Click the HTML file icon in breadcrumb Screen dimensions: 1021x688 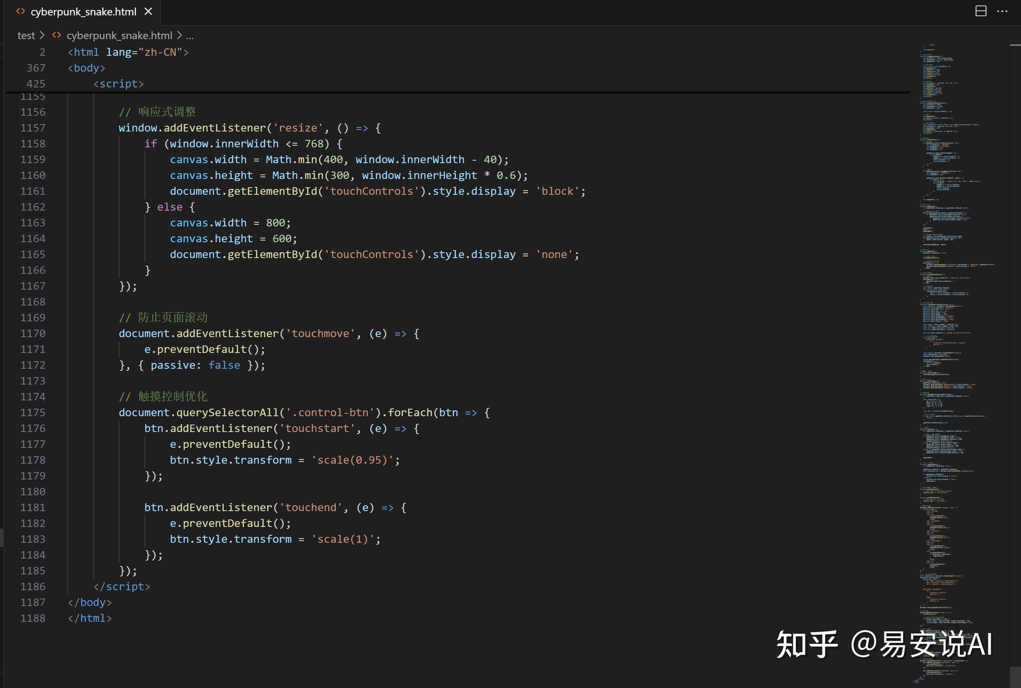point(57,35)
